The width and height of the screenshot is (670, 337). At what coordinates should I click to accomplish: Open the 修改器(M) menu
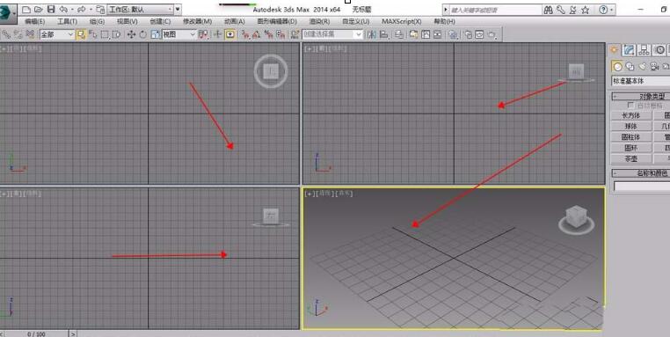coord(197,21)
